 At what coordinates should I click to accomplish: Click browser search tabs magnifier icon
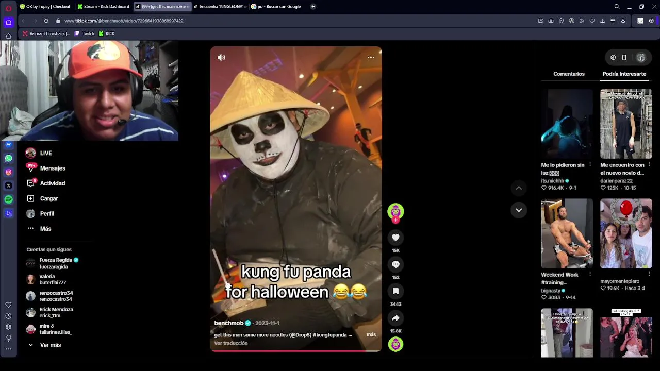point(617,7)
